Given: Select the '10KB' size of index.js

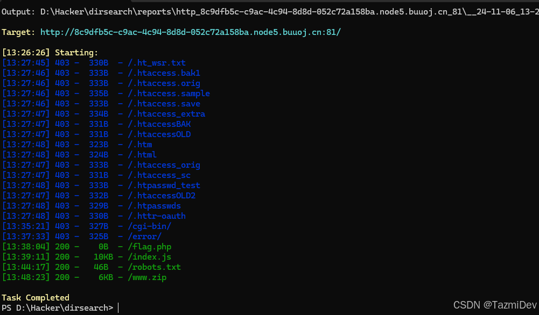Looking at the screenshot, I should 103,256.
